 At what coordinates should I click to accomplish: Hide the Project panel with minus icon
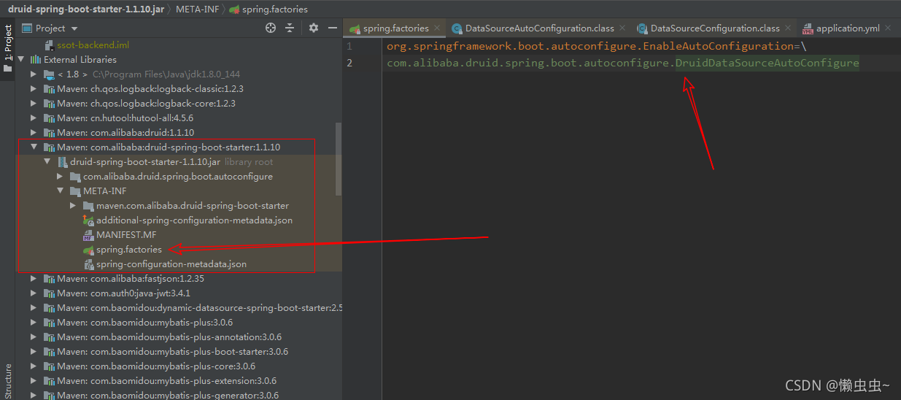click(332, 28)
